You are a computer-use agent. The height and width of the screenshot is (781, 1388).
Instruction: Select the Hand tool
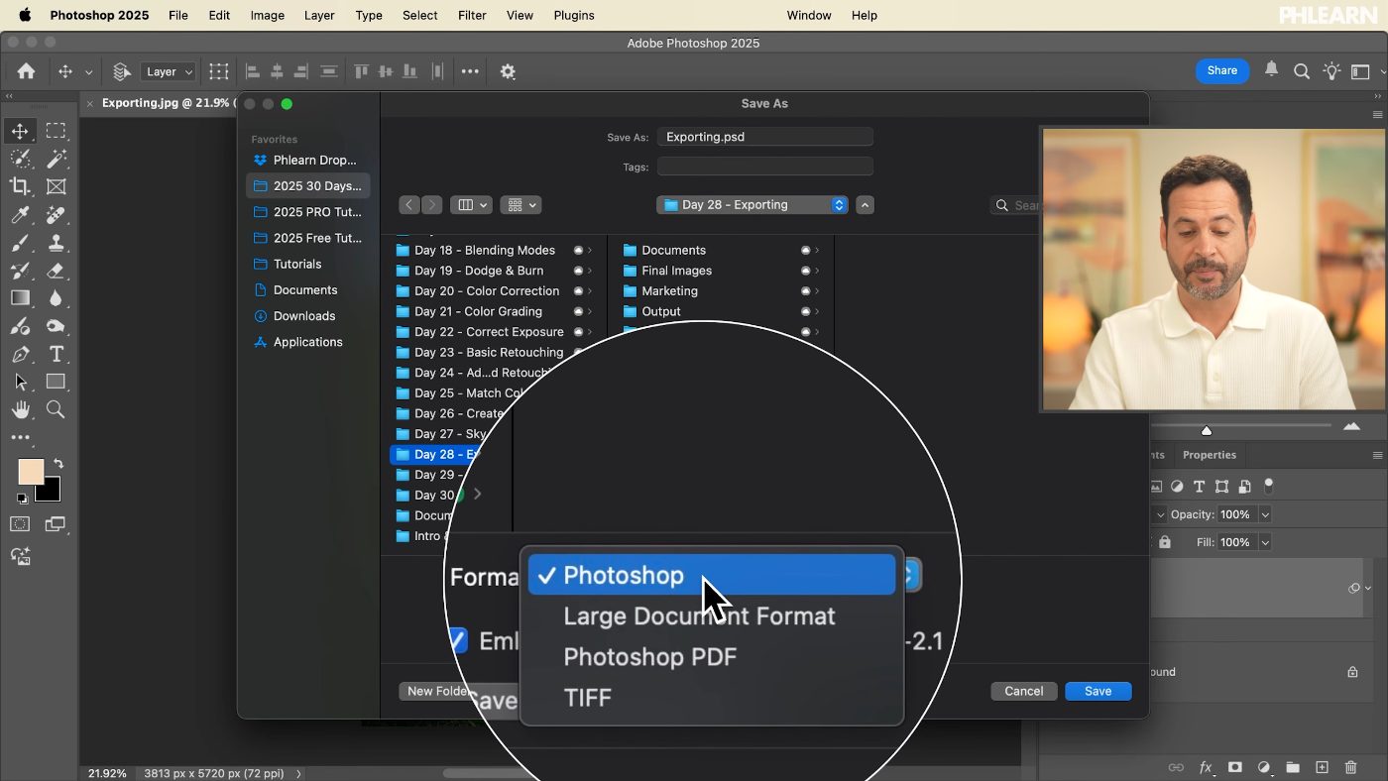pyautogui.click(x=20, y=409)
